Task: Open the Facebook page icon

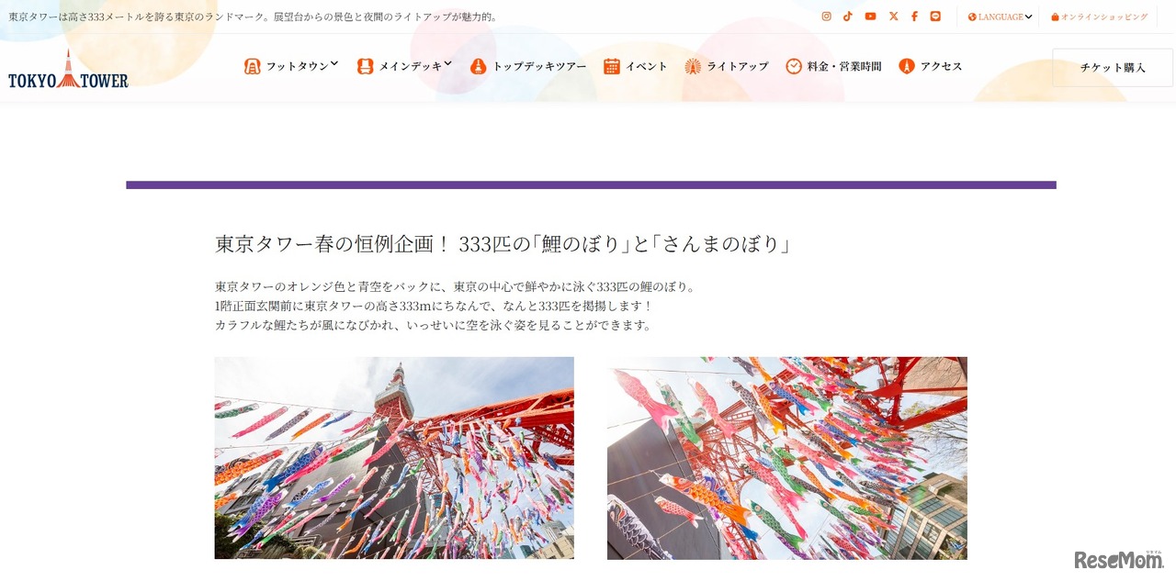Action: (x=915, y=16)
